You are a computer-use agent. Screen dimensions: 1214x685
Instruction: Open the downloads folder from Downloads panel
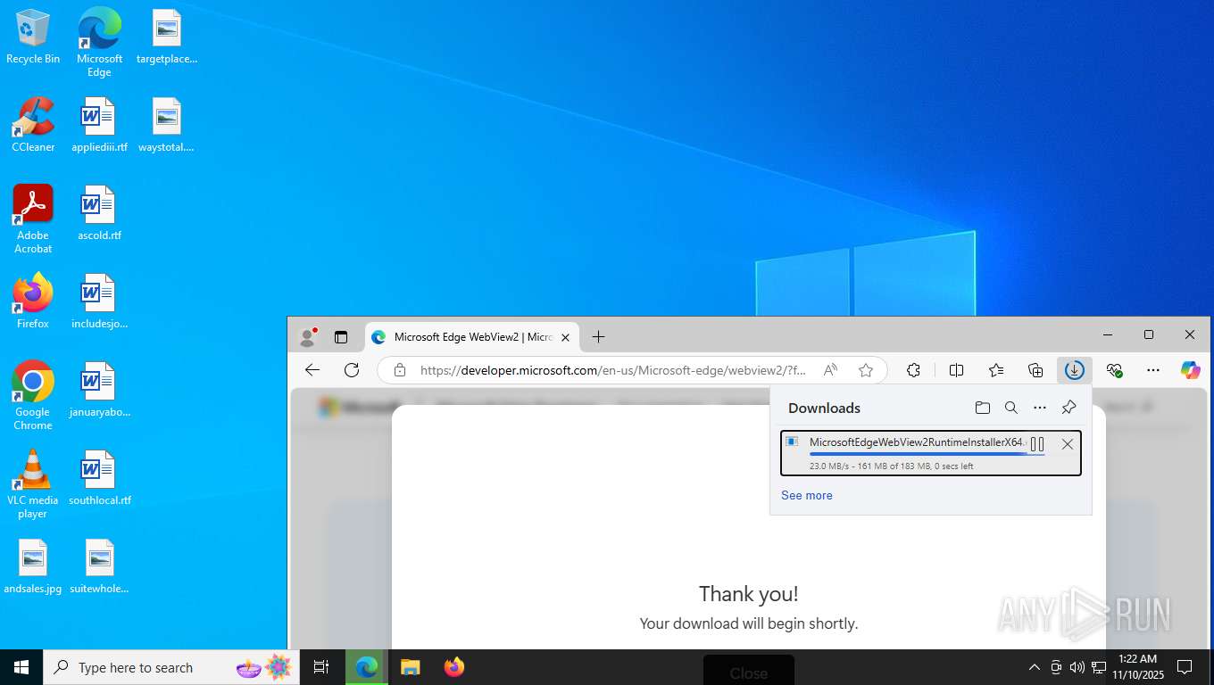point(983,408)
